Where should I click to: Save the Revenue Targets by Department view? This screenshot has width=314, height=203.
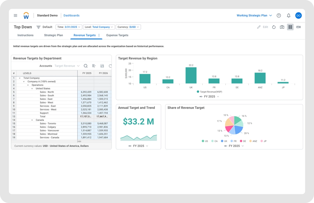pyautogui.click(x=102, y=66)
